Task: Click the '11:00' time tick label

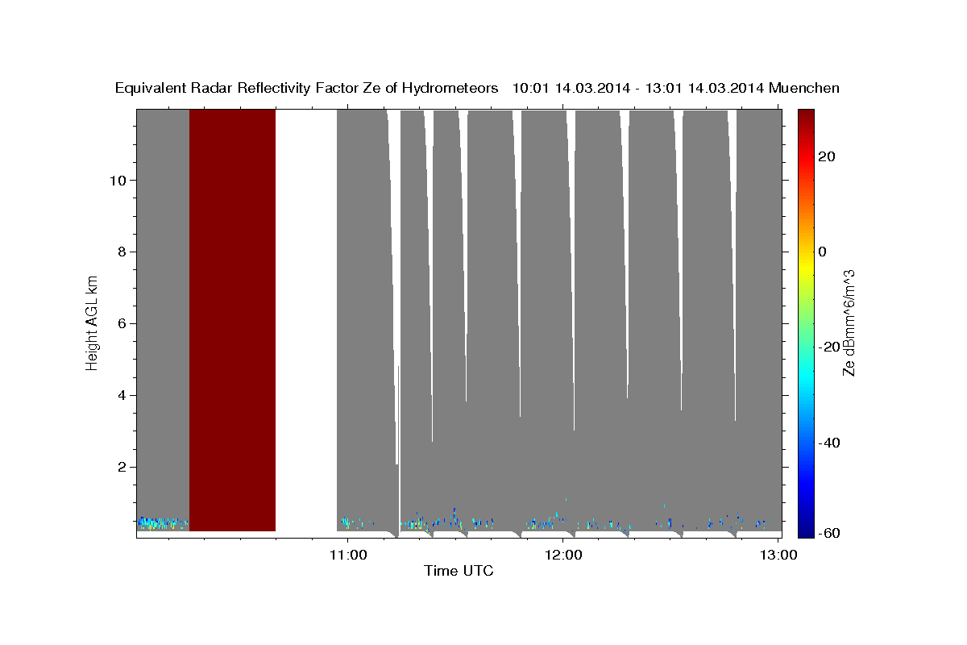Action: coord(348,555)
